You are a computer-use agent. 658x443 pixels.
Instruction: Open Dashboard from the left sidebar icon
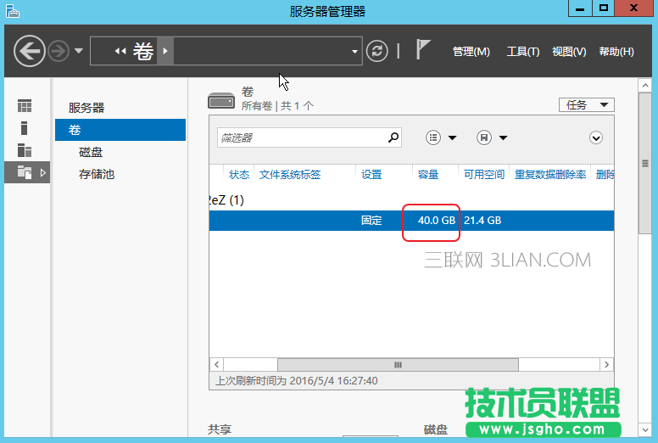(25, 106)
